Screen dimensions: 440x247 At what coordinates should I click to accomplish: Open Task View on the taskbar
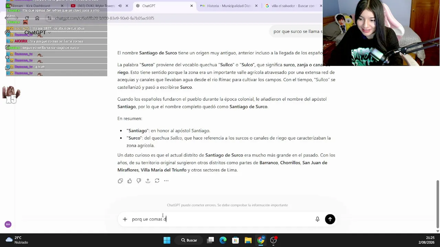pos(211,240)
